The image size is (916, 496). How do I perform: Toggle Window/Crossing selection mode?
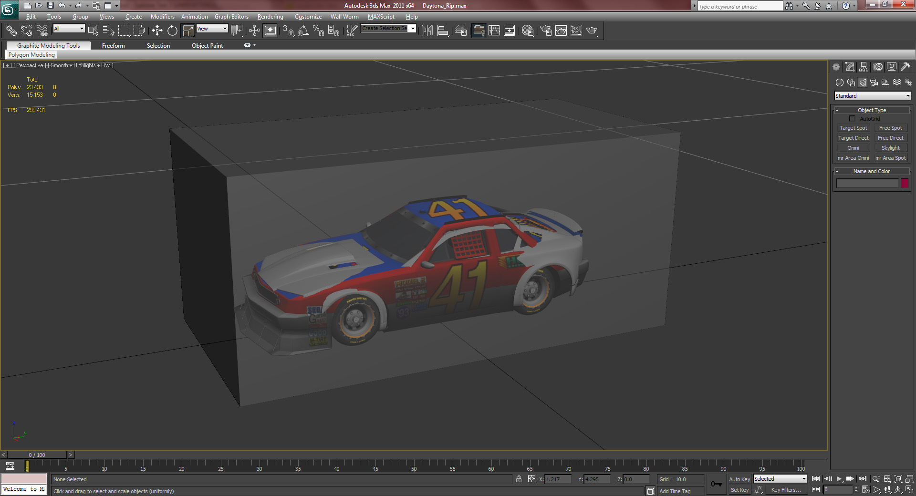[139, 31]
